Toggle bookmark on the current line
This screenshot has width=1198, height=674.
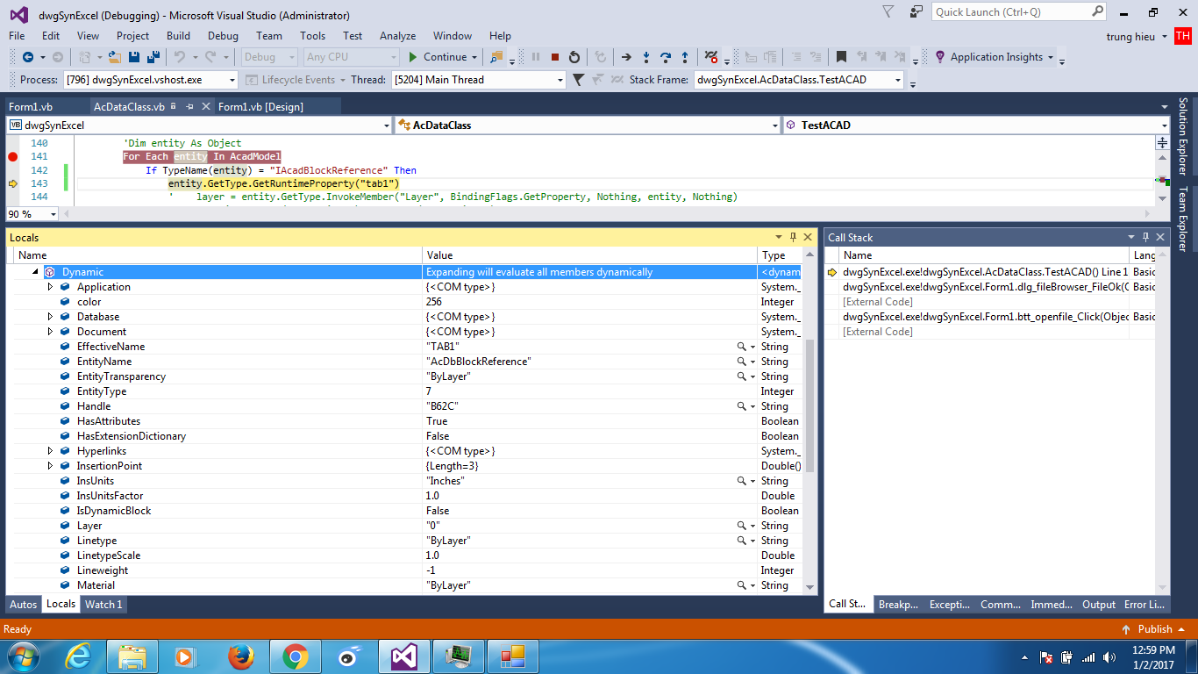coord(841,57)
